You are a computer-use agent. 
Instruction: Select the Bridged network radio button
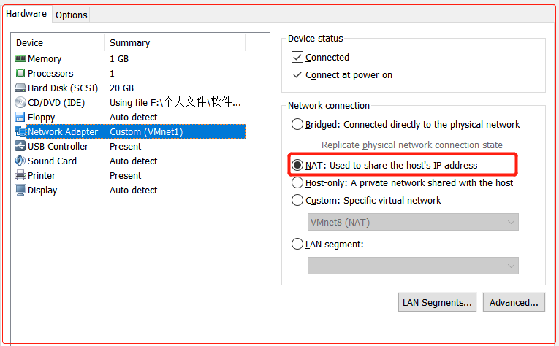297,124
